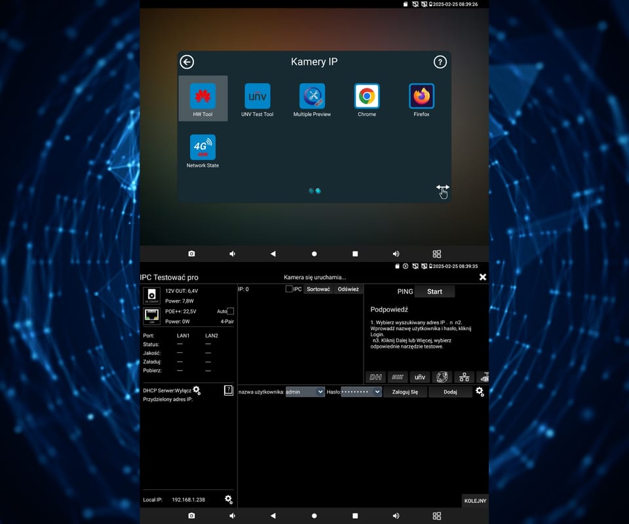Enable the IPC checkbox
Image resolution: width=629 pixels, height=524 pixels.
289,289
